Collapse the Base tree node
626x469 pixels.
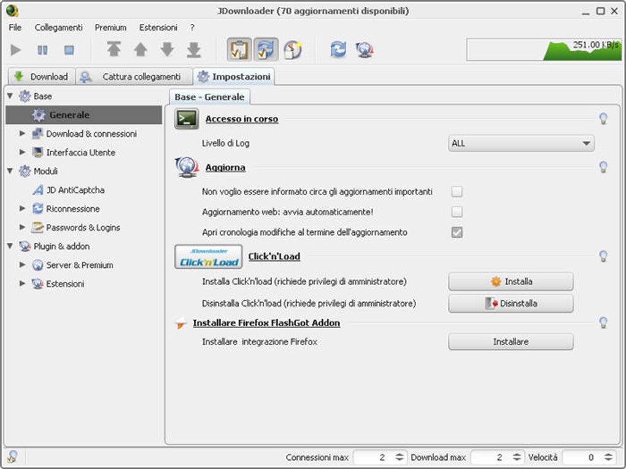click(10, 96)
